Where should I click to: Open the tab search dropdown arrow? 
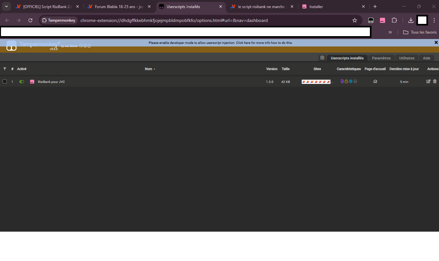click(6, 6)
